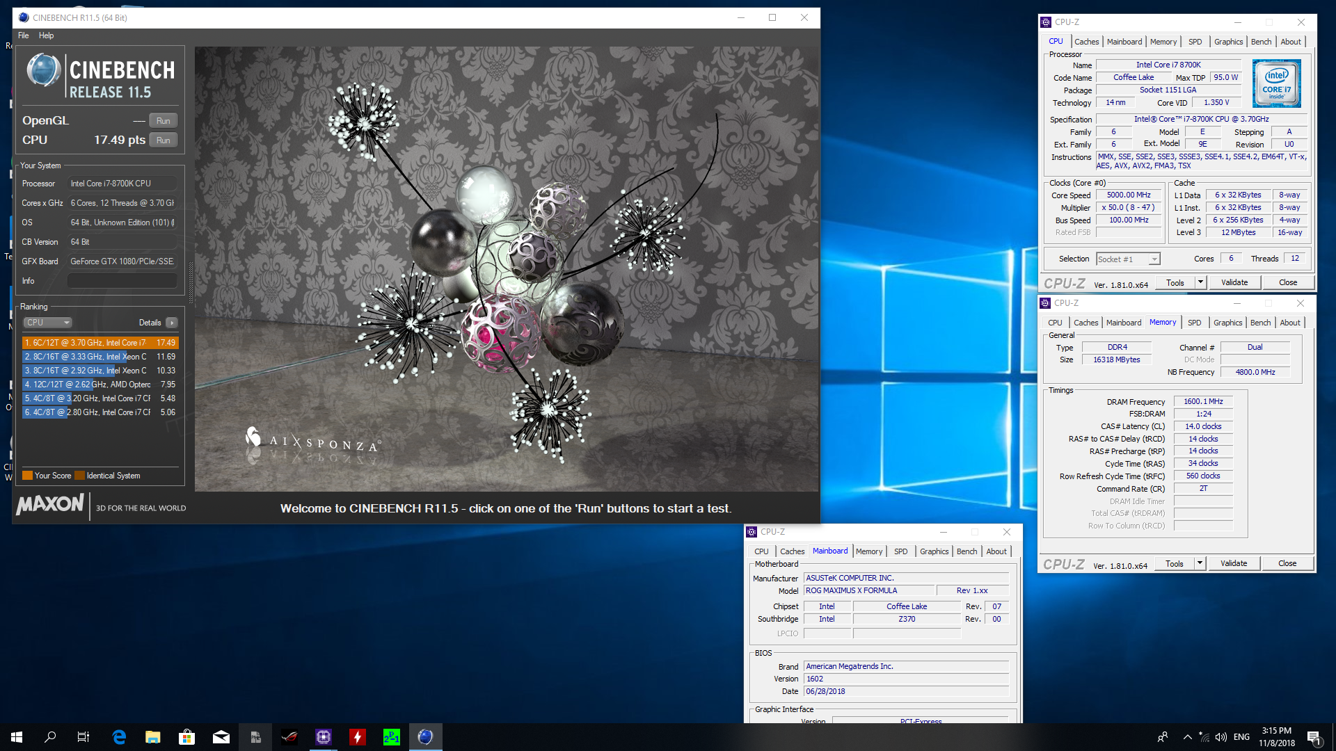Open About tab in Memory CPU-Z window
Screen dimensions: 1336x751
(1290, 323)
